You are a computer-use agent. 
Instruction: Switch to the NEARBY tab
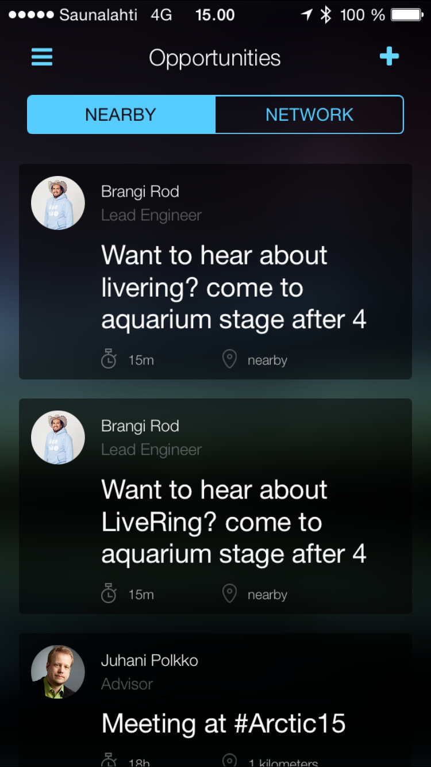click(x=121, y=114)
